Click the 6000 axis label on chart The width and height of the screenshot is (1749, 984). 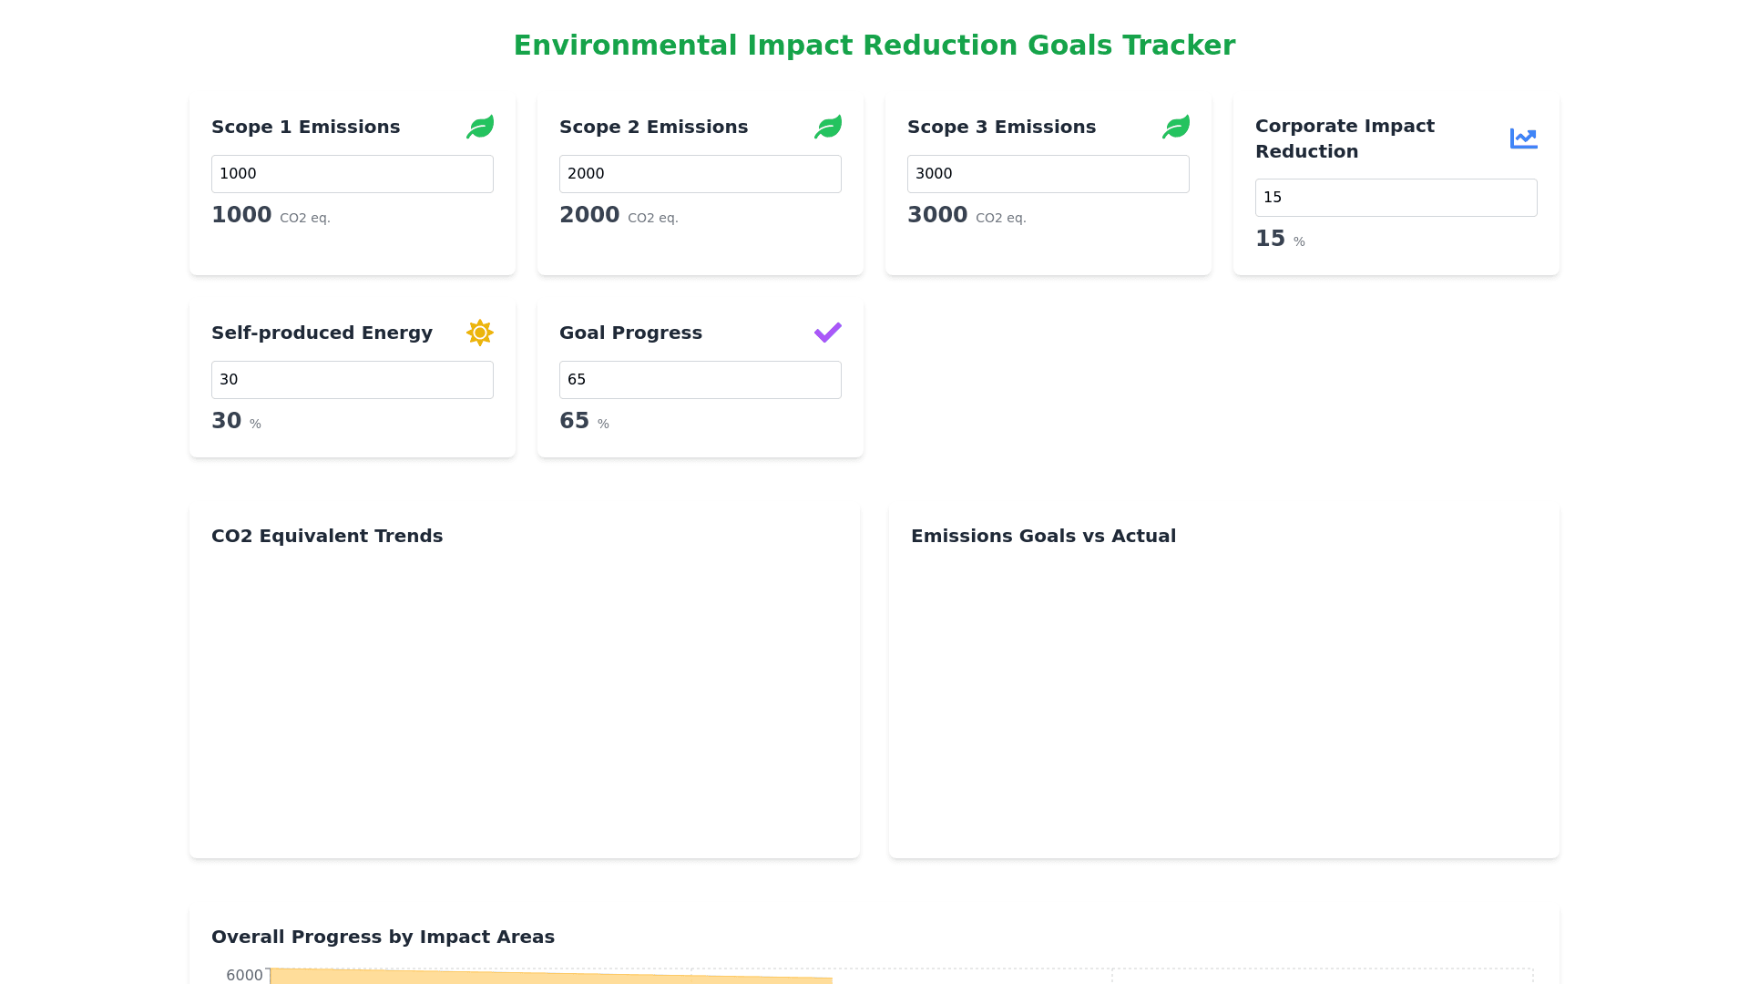pyautogui.click(x=244, y=975)
